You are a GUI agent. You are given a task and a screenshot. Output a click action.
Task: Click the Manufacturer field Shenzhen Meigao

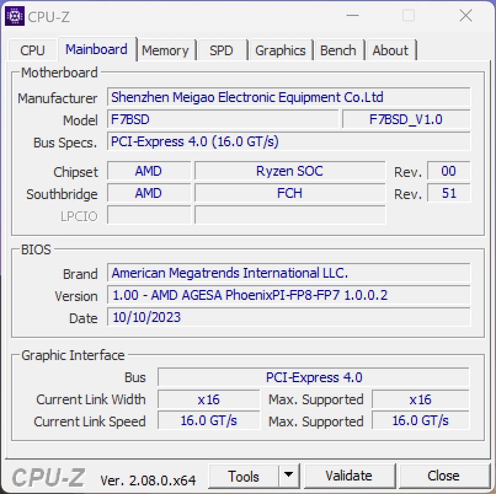[x=289, y=97]
